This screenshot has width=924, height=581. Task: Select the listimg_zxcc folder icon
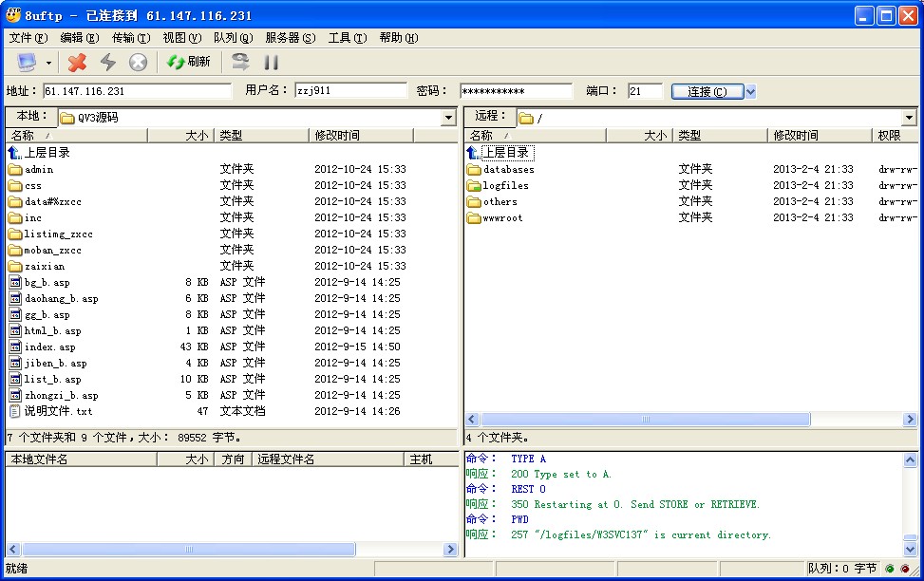[x=15, y=234]
